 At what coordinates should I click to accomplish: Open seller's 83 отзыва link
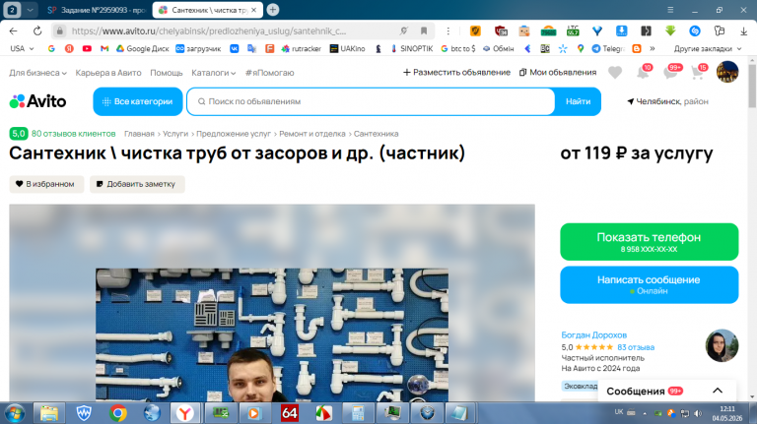[x=636, y=347]
